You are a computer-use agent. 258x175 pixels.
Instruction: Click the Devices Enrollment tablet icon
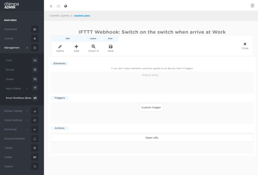click(35, 139)
